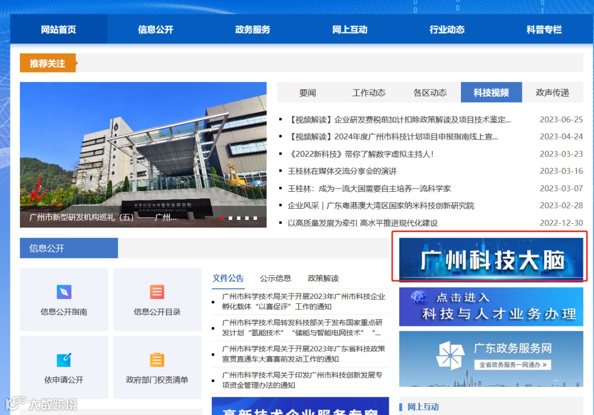This screenshot has width=594, height=415.
Task: Open the 信息公开指南 card
Action: pos(64,299)
